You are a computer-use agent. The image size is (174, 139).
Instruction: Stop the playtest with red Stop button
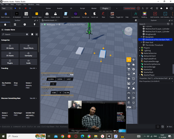26,8
